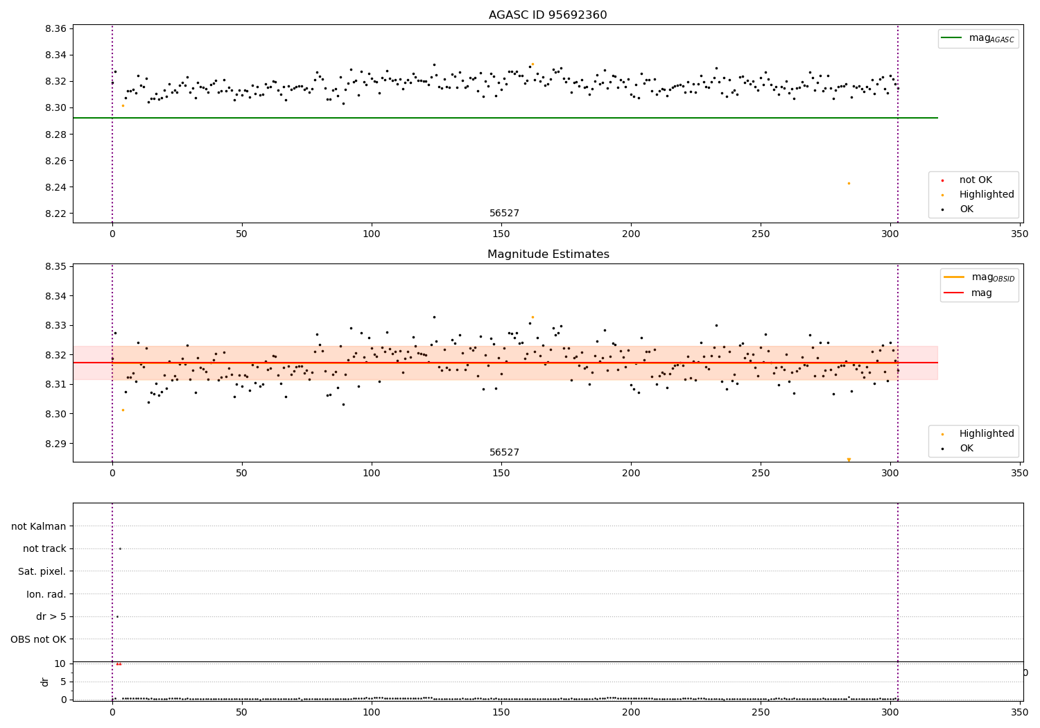Image resolution: width=1040 pixels, height=728 pixels.
Task: Click the green 'mag AGASC' legend entry
Action: point(978,39)
